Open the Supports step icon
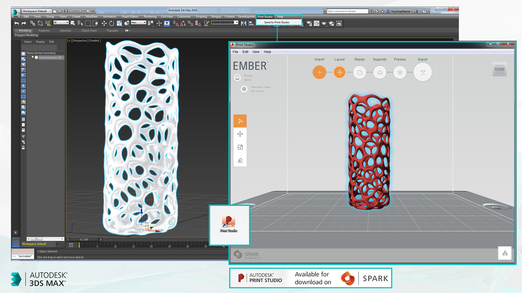This screenshot has height=293, width=522. 380,72
